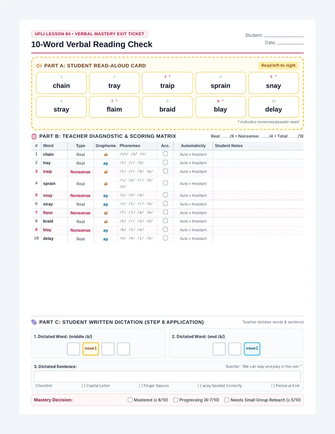Check the accuracy box for stray
The height and width of the screenshot is (434, 335).
coord(166,203)
